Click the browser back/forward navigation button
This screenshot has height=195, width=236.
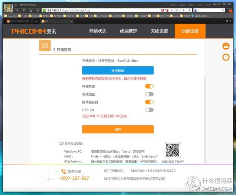click(x=17, y=10)
